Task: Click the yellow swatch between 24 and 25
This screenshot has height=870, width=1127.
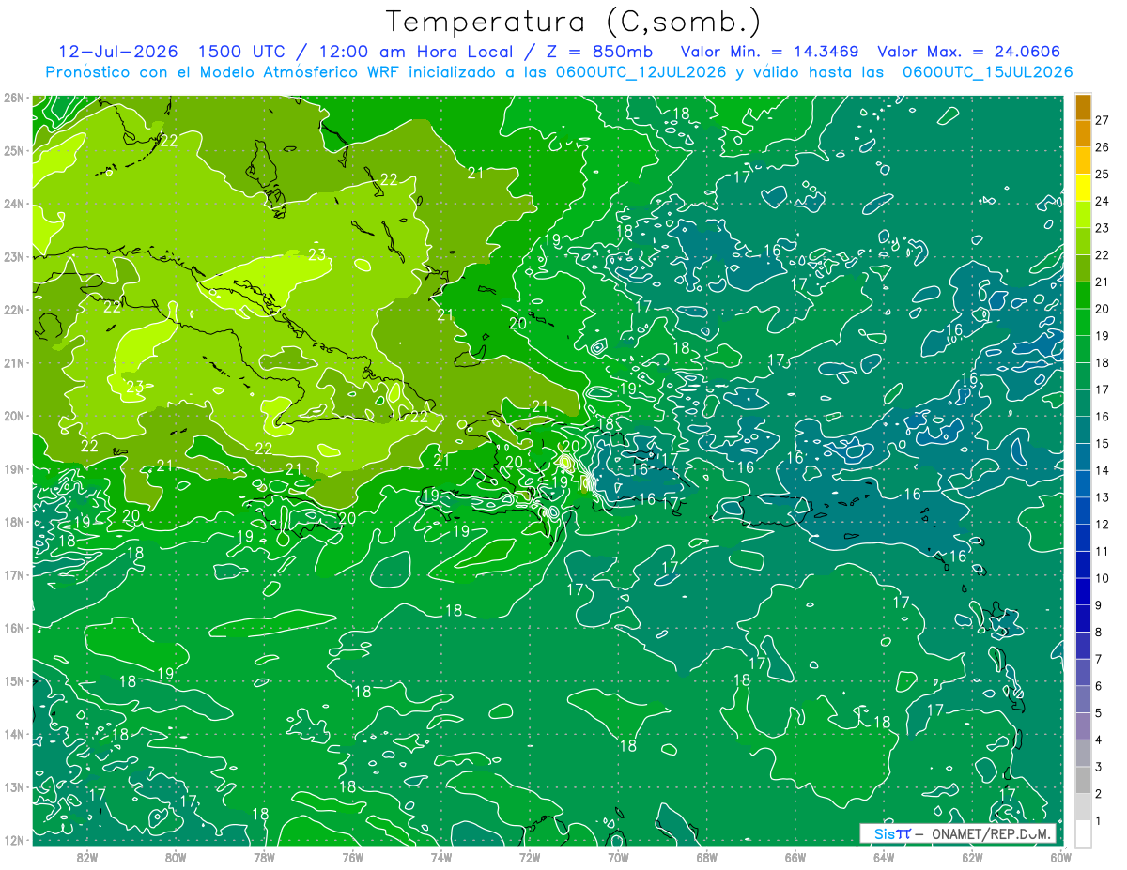Action: (x=1083, y=187)
